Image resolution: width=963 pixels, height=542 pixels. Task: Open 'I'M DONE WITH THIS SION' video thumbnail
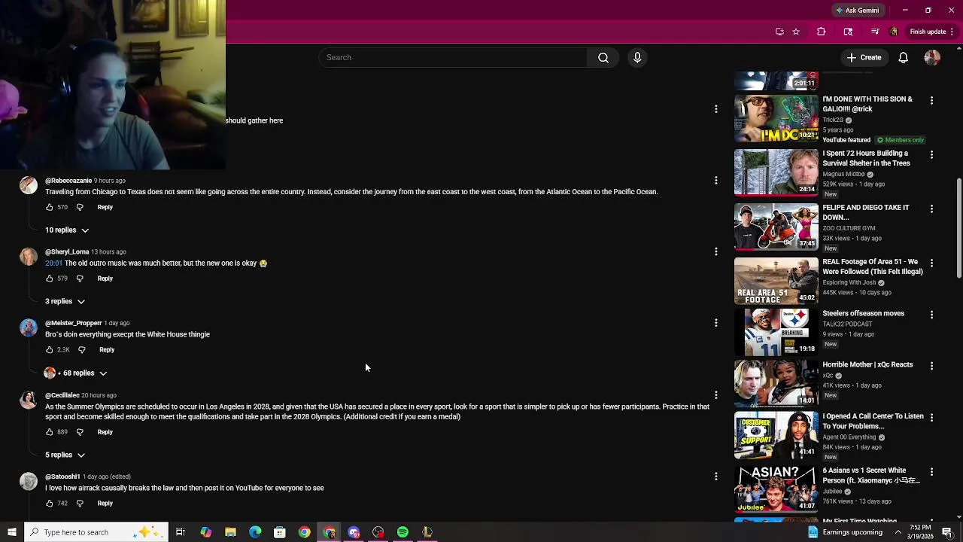(776, 118)
